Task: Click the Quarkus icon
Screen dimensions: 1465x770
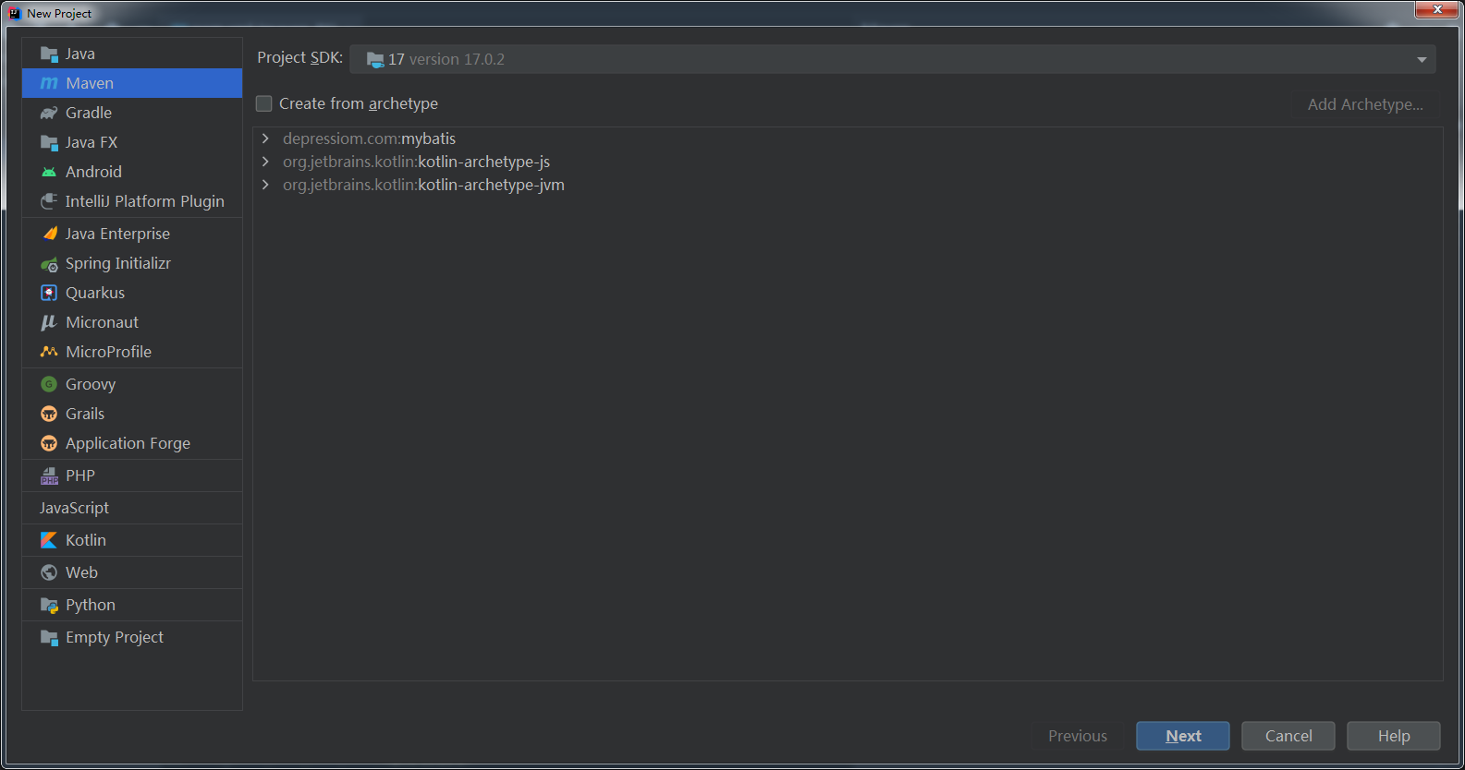Action: tap(49, 293)
